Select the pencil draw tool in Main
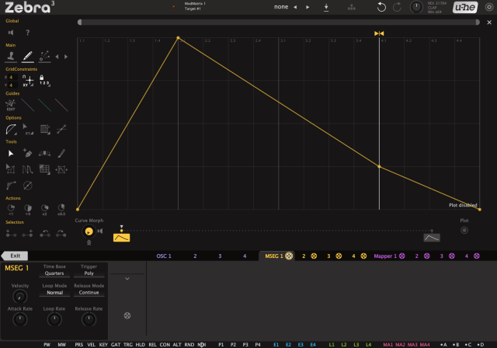 pyautogui.click(x=28, y=57)
